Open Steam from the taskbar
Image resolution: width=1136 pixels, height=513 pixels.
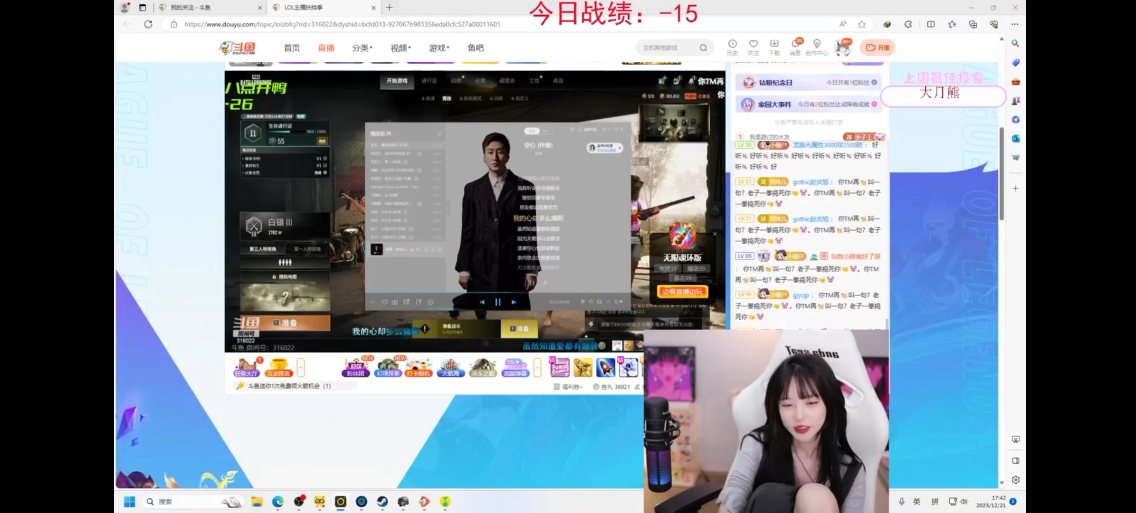pos(382,502)
